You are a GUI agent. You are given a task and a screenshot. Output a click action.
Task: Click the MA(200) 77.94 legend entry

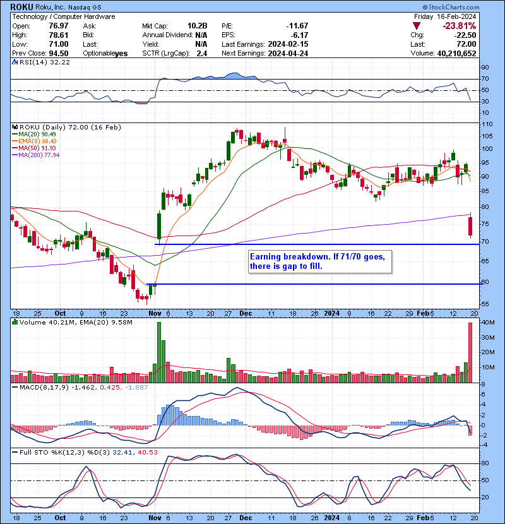pos(36,155)
